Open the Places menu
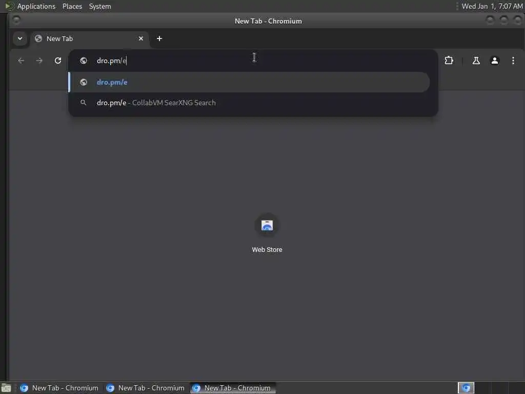The image size is (525, 394). (x=72, y=6)
